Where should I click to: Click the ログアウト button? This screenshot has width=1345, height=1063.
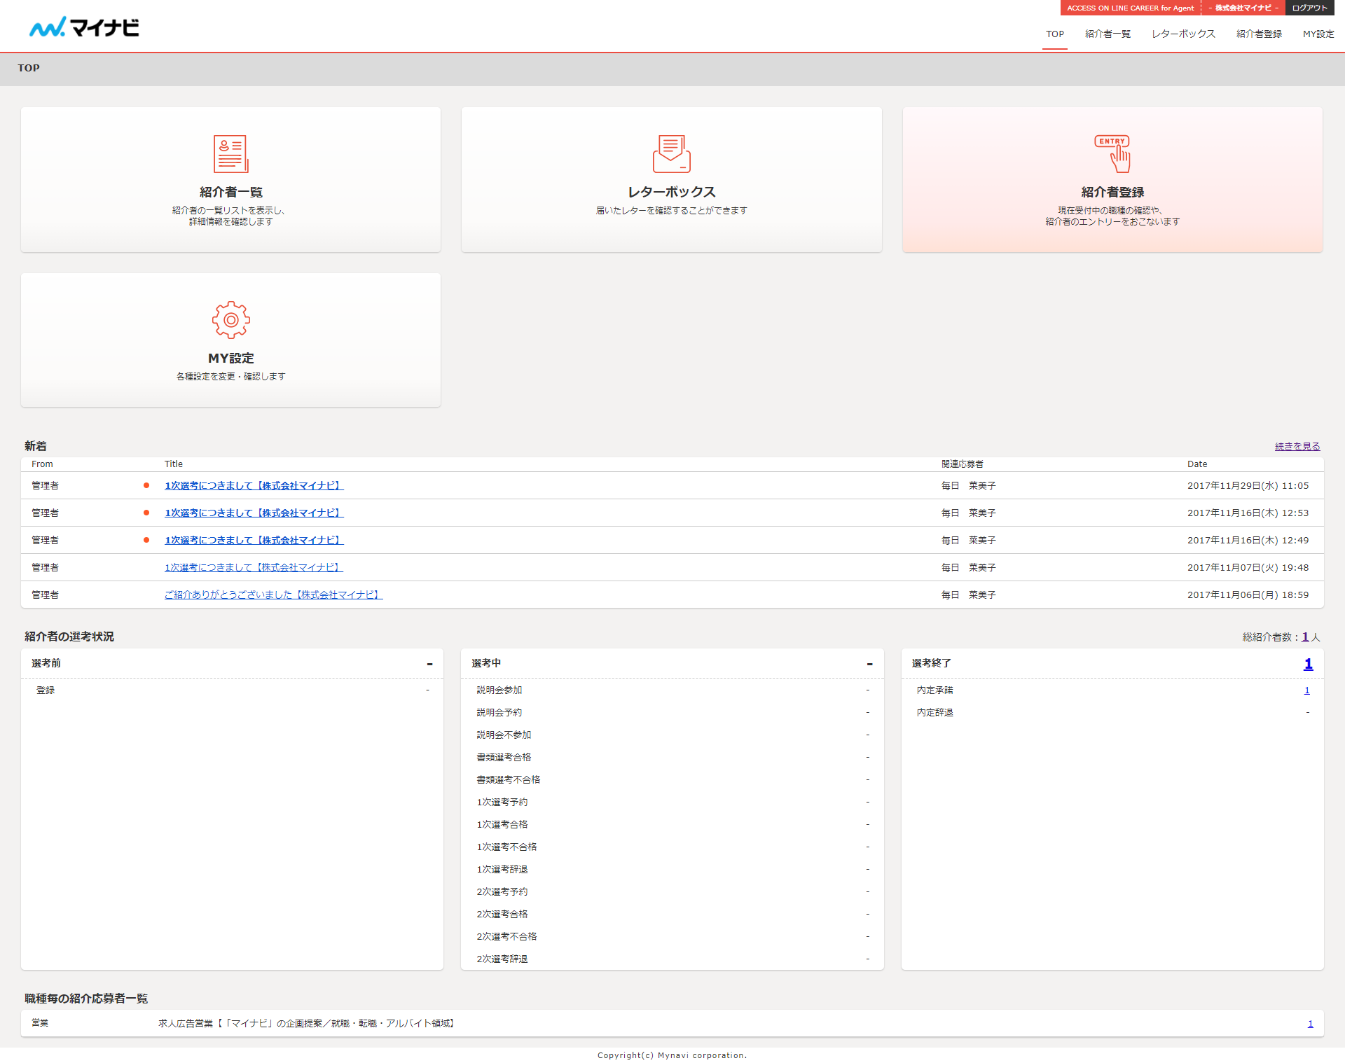[x=1309, y=8]
